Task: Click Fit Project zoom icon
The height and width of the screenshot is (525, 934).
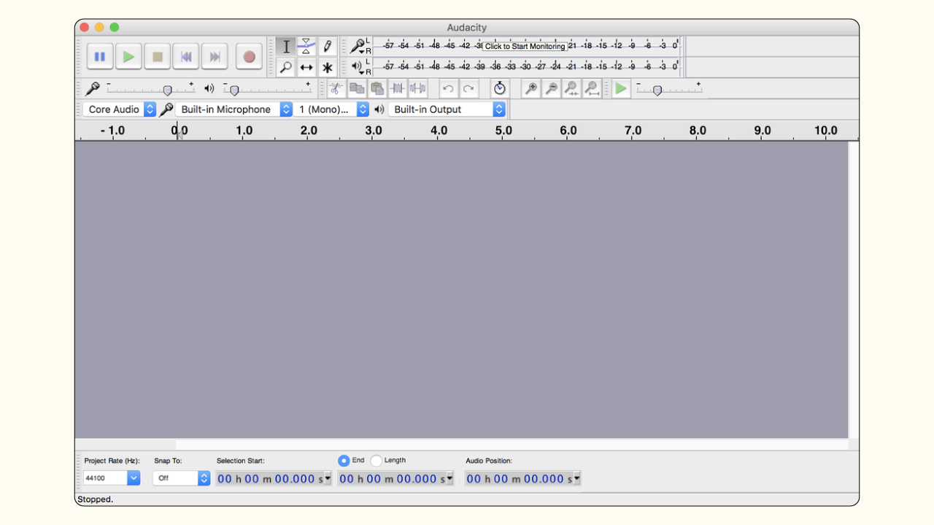Action: (593, 89)
